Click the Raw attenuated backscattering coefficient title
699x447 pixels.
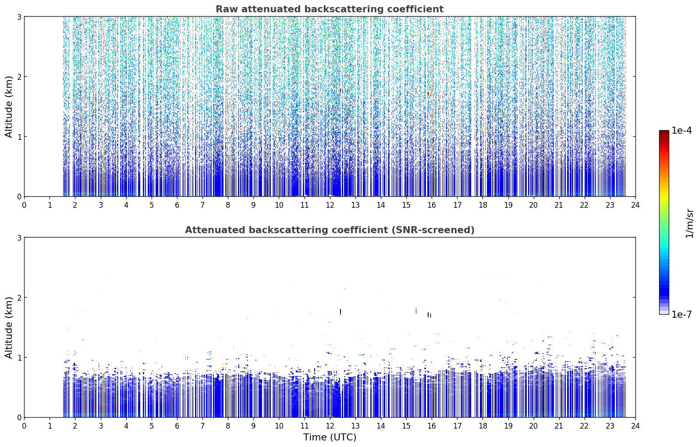point(330,9)
